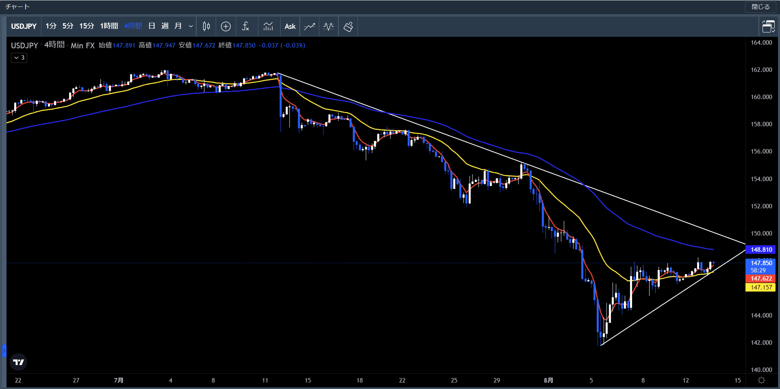The width and height of the screenshot is (780, 389).
Task: Switch to the 週 weekly timeframe
Action: click(x=165, y=26)
